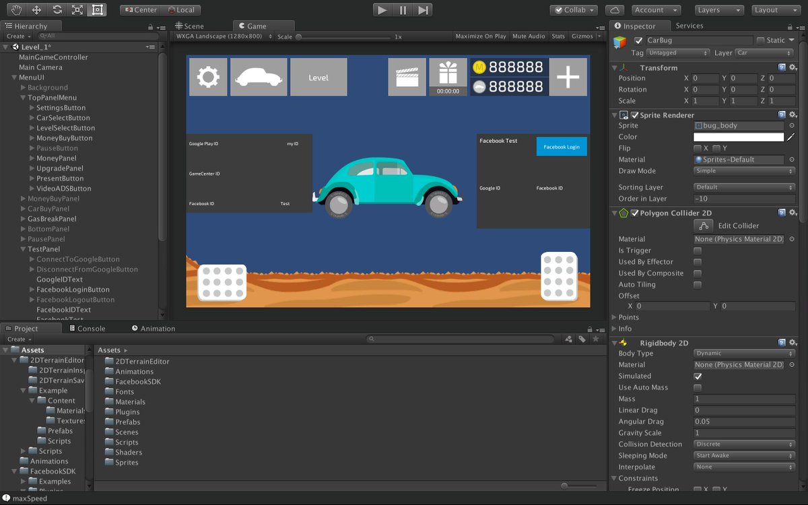
Task: Open the Sorting Layer dropdown
Action: pyautogui.click(x=743, y=187)
